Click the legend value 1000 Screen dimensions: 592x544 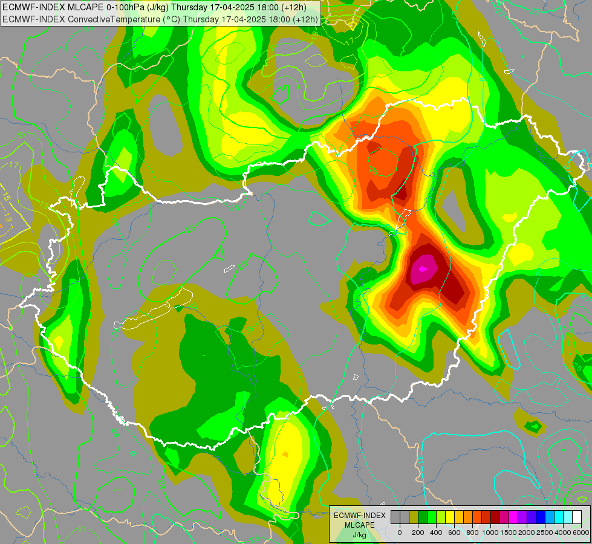pos(490,533)
